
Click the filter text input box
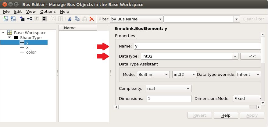click(199, 19)
